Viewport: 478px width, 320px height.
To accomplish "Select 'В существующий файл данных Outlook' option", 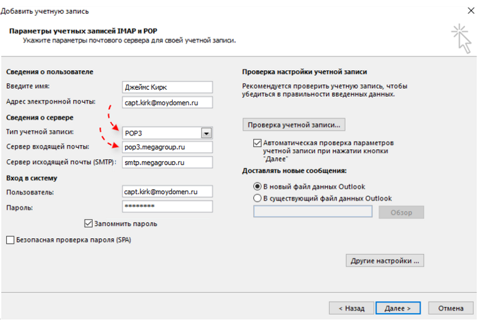I will [x=257, y=198].
